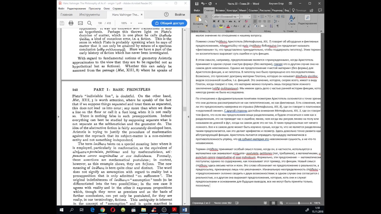The image size is (381, 214).
Task: Open Просмотр menu in Acrobat
Action: click(95, 9)
